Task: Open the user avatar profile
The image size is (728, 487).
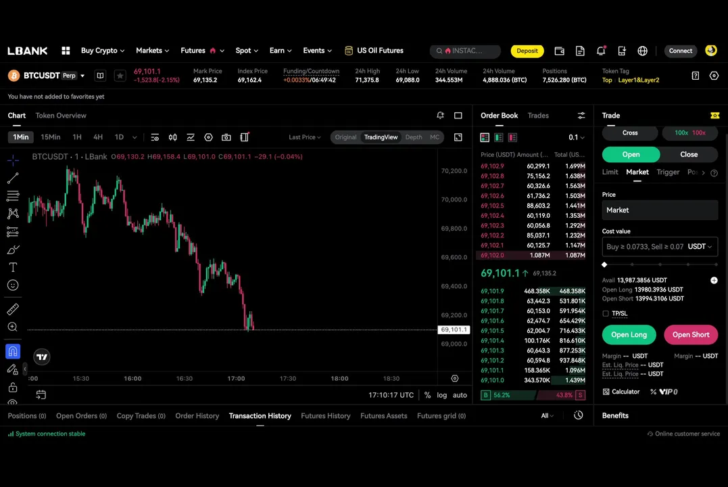Action: [711, 50]
